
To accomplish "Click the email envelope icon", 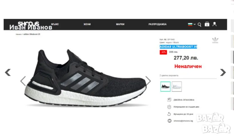I will [x=169, y=121].
